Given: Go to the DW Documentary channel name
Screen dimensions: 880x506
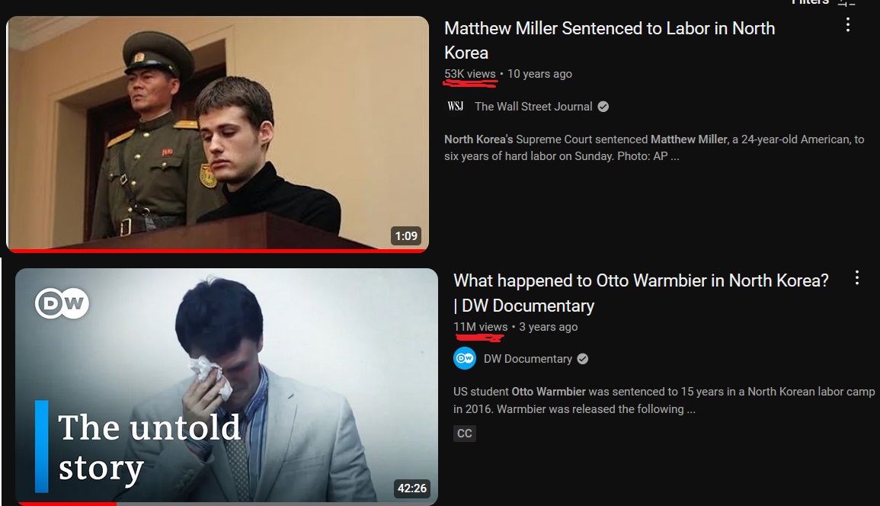Looking at the screenshot, I should click(527, 359).
